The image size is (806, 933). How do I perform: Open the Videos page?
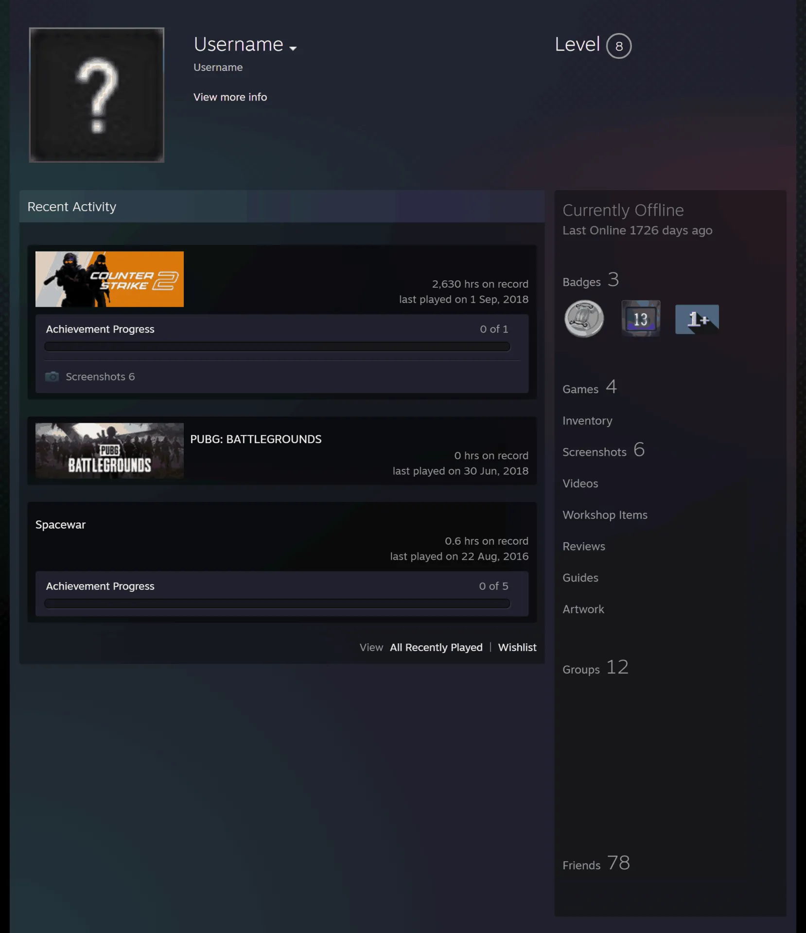click(580, 484)
